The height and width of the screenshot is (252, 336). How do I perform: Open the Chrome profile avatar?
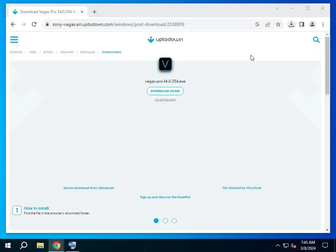312,24
